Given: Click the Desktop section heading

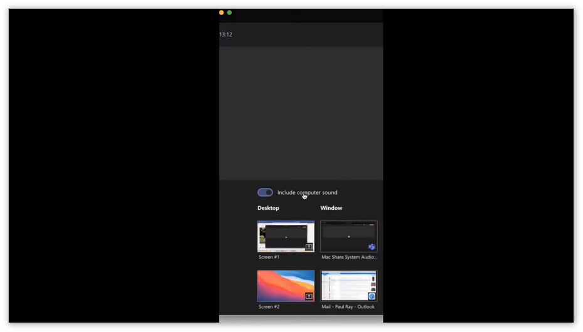Looking at the screenshot, I should [x=268, y=208].
